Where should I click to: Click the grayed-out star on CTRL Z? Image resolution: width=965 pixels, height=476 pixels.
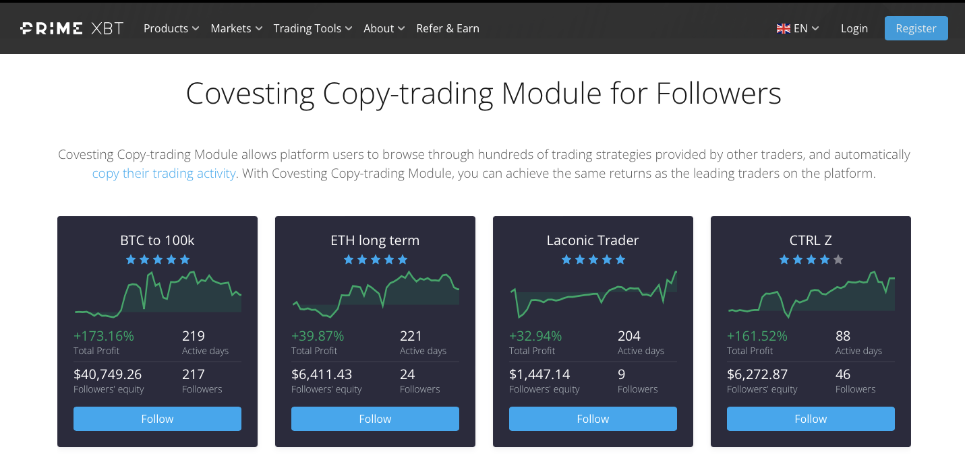[x=838, y=259]
